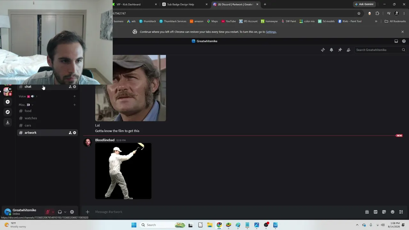
Task: Open the sticker picker
Action: pos(384,212)
